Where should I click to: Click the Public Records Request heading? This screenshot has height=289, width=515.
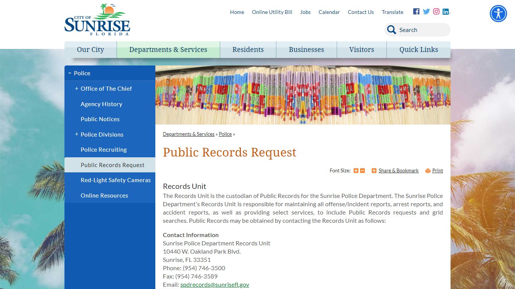(x=230, y=152)
